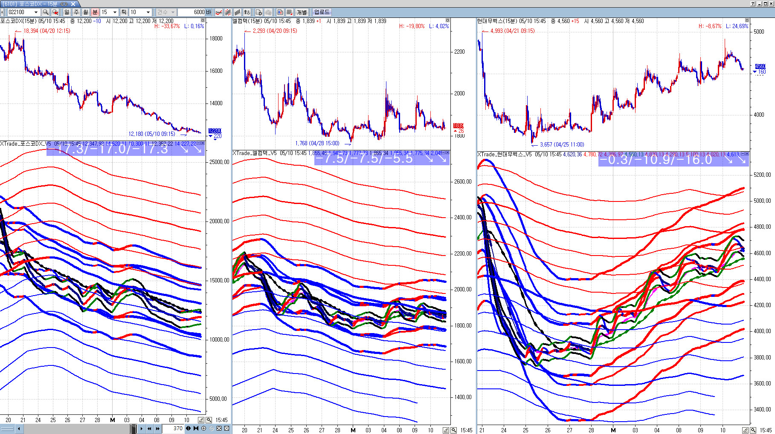Click the line chart style icon
The height and width of the screenshot is (434, 775).
219,12
